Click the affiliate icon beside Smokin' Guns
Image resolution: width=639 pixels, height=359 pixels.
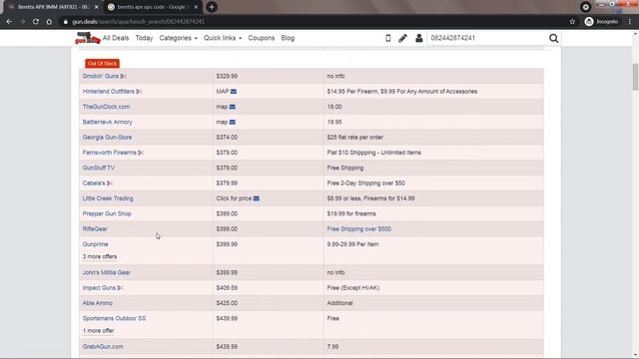point(123,76)
